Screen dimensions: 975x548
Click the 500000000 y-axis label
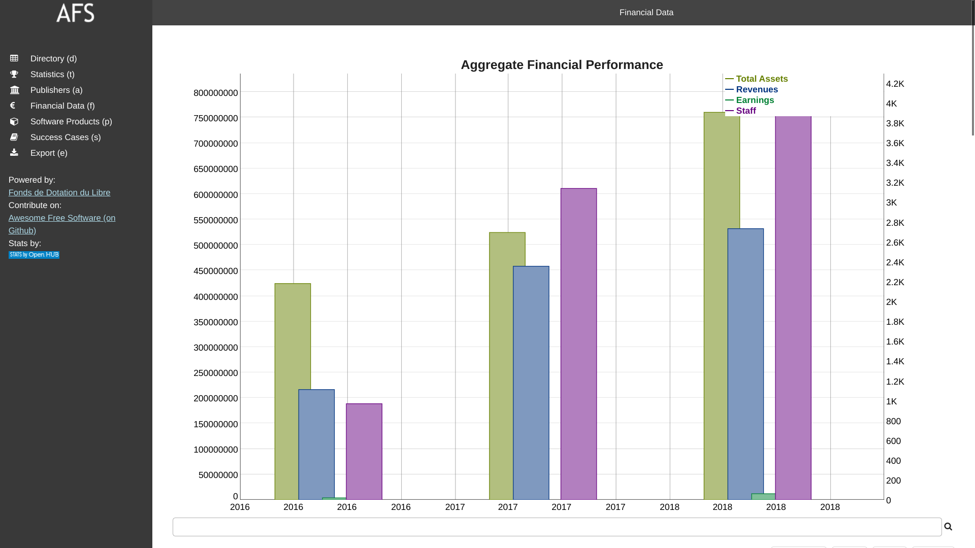(215, 246)
